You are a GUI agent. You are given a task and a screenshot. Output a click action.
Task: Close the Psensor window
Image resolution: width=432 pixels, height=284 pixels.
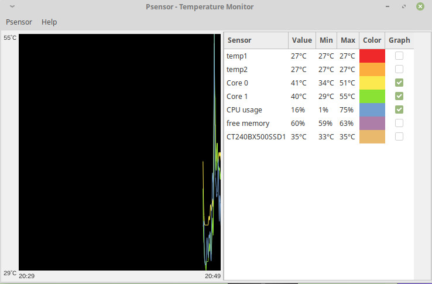point(420,6)
